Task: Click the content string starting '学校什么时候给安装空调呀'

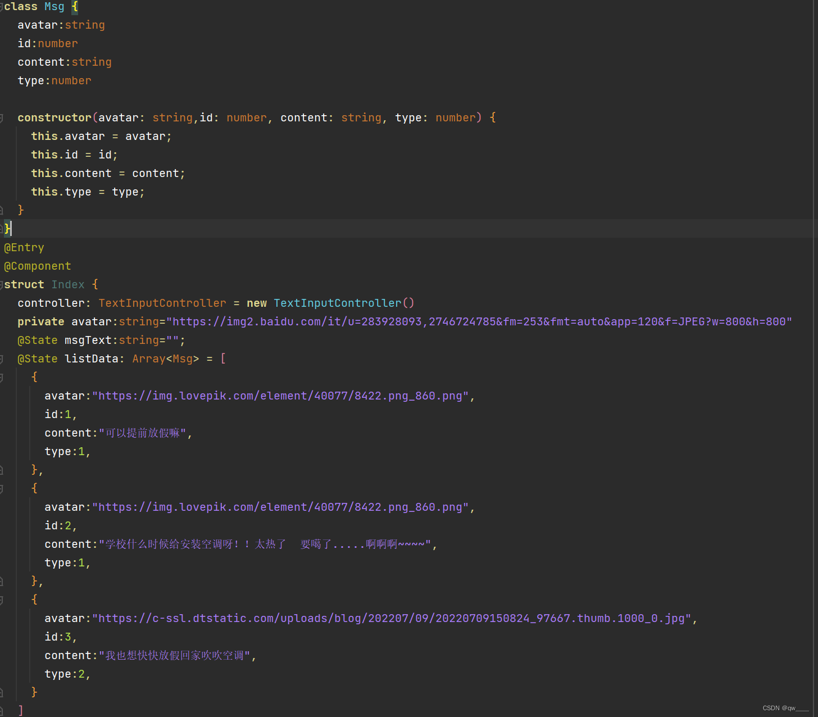Action: tap(265, 544)
